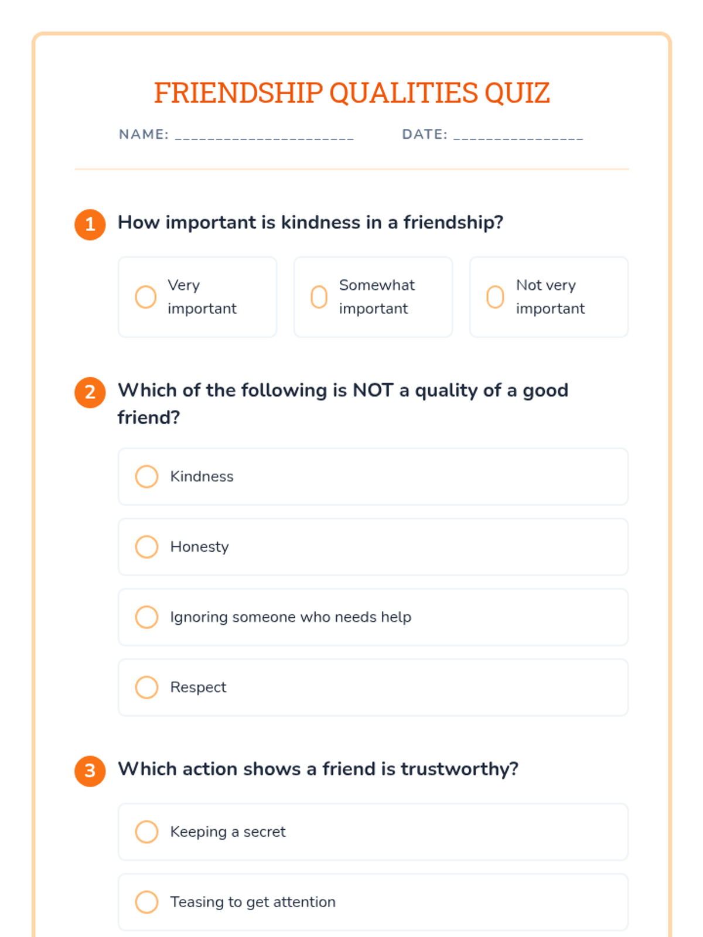
Task: Select the Kindness answer radio button
Action: coord(146,477)
